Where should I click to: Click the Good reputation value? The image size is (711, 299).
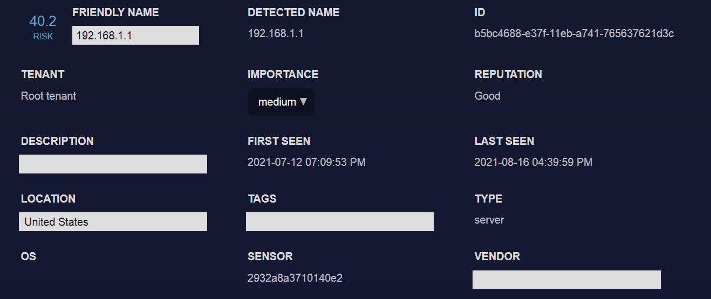(x=487, y=96)
